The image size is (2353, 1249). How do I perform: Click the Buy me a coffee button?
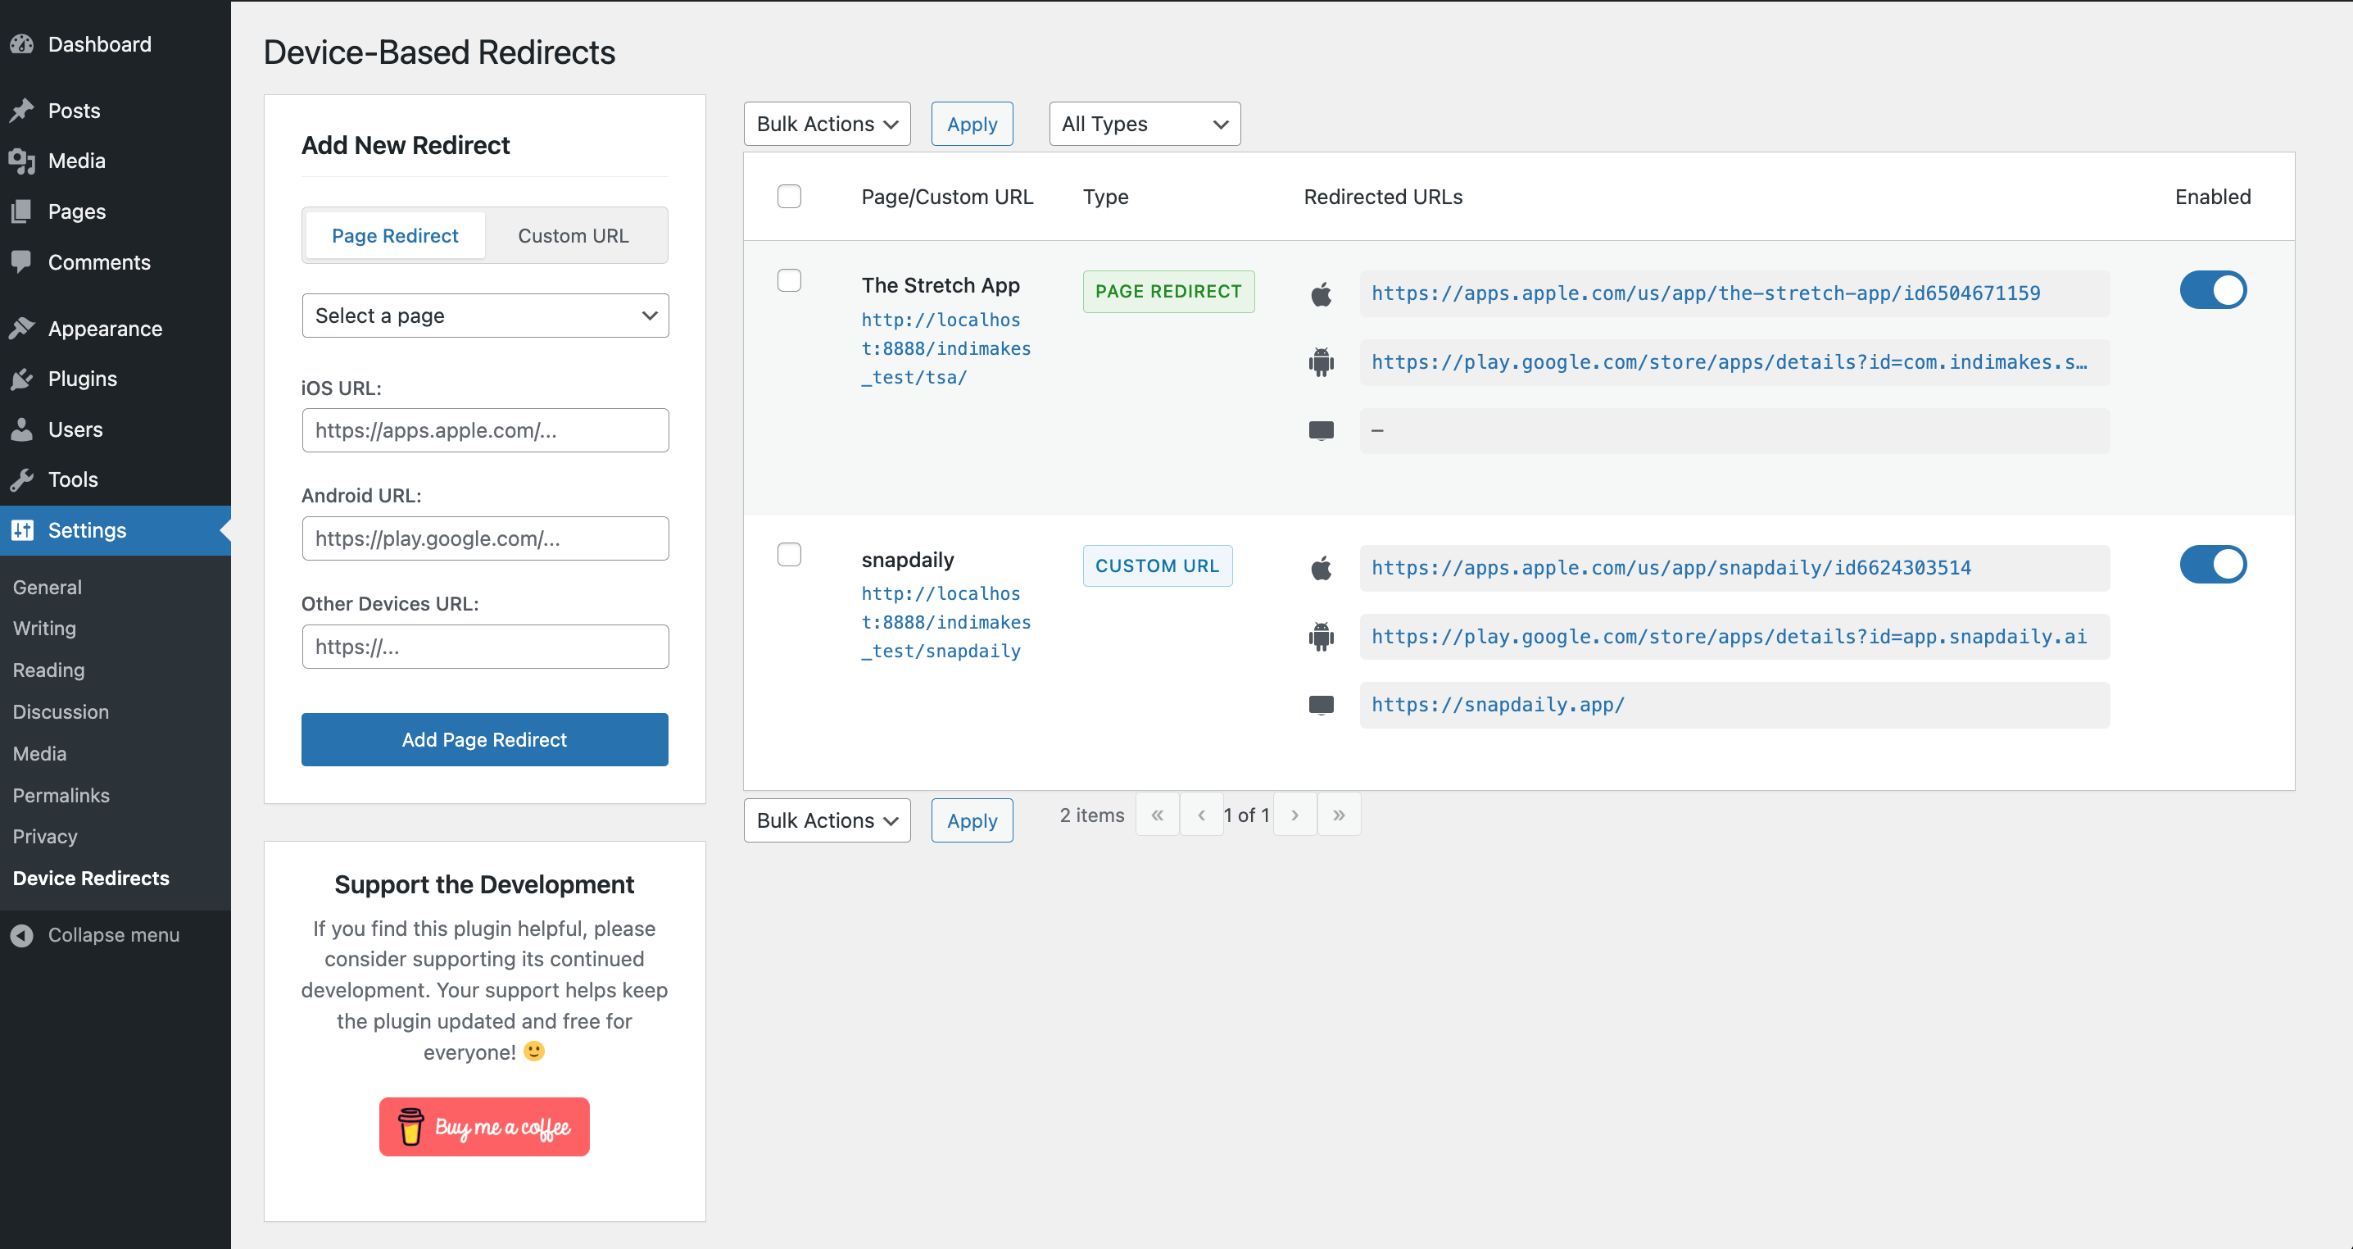(484, 1127)
